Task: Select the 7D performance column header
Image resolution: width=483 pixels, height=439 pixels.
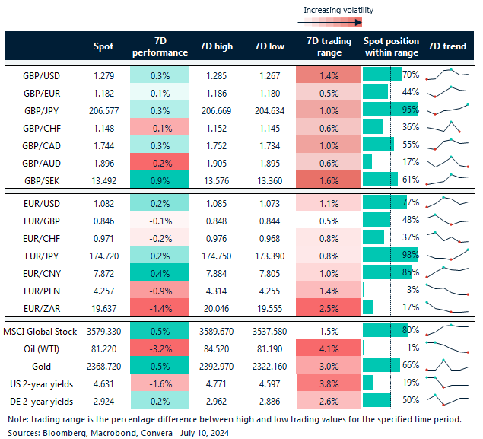Action: tap(160, 46)
